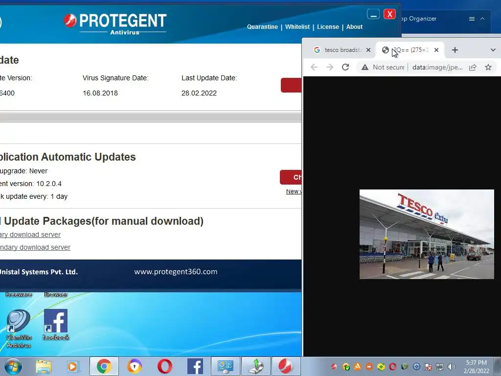Open the Windows Start menu
Screen dimensions: 501x376
13,366
